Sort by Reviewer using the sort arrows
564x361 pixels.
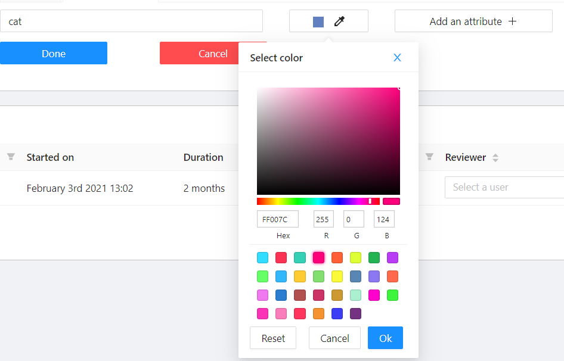pyautogui.click(x=495, y=158)
